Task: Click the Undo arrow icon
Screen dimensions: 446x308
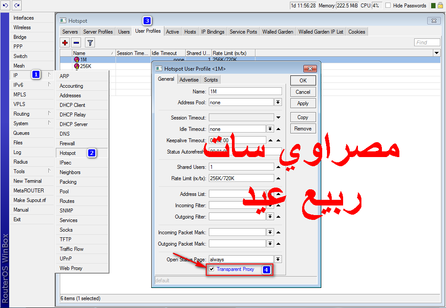Action: point(5,5)
